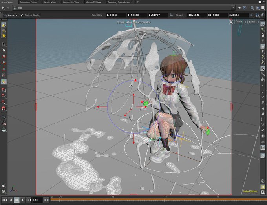Switch to the Render View tab

pyautogui.click(x=49, y=2)
